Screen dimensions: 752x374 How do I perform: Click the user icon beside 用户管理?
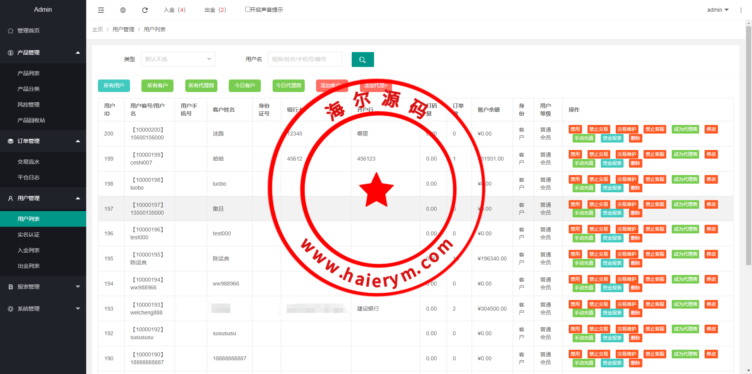point(11,198)
